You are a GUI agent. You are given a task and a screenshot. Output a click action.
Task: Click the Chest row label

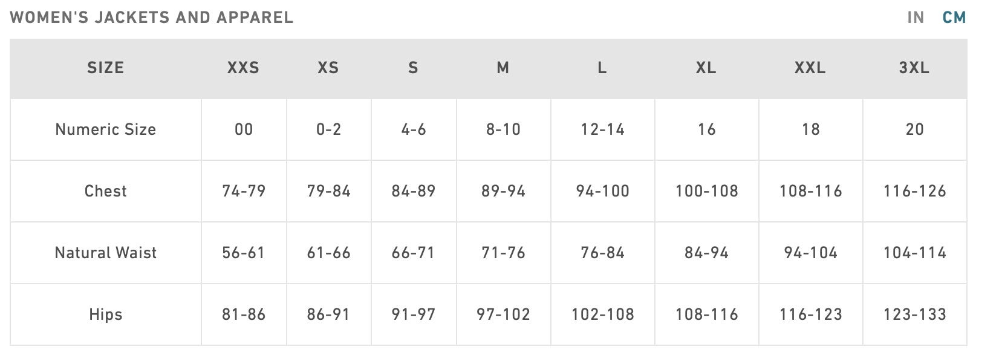pyautogui.click(x=106, y=191)
